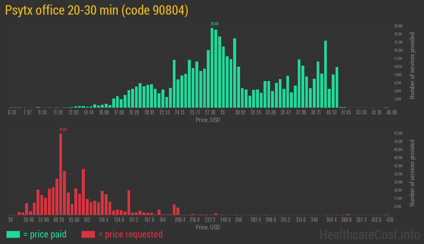The height and width of the screenshot is (244, 424).
Task: Click "Price, USD" label under green chart
Action: [208, 120]
